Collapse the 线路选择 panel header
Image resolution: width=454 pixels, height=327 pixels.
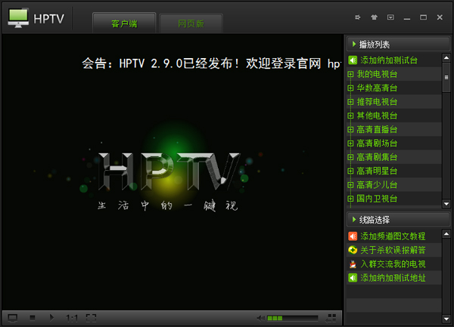398,220
